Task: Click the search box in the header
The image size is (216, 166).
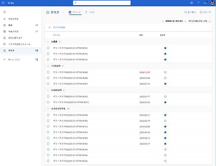Action: (102, 3)
